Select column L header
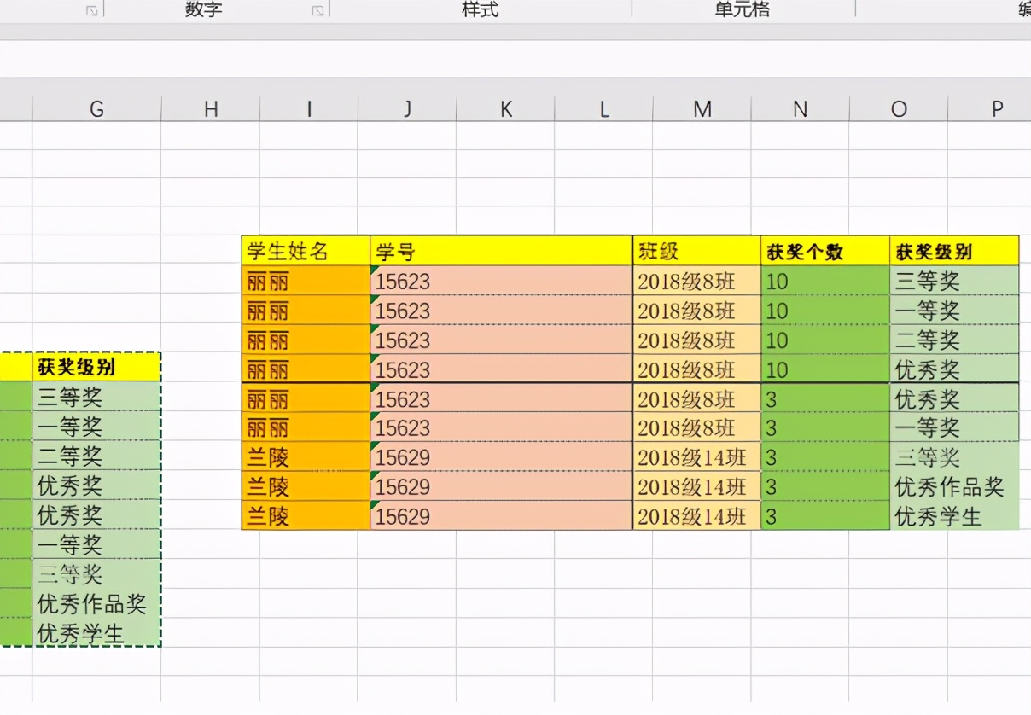The width and height of the screenshot is (1031, 715). pos(603,108)
